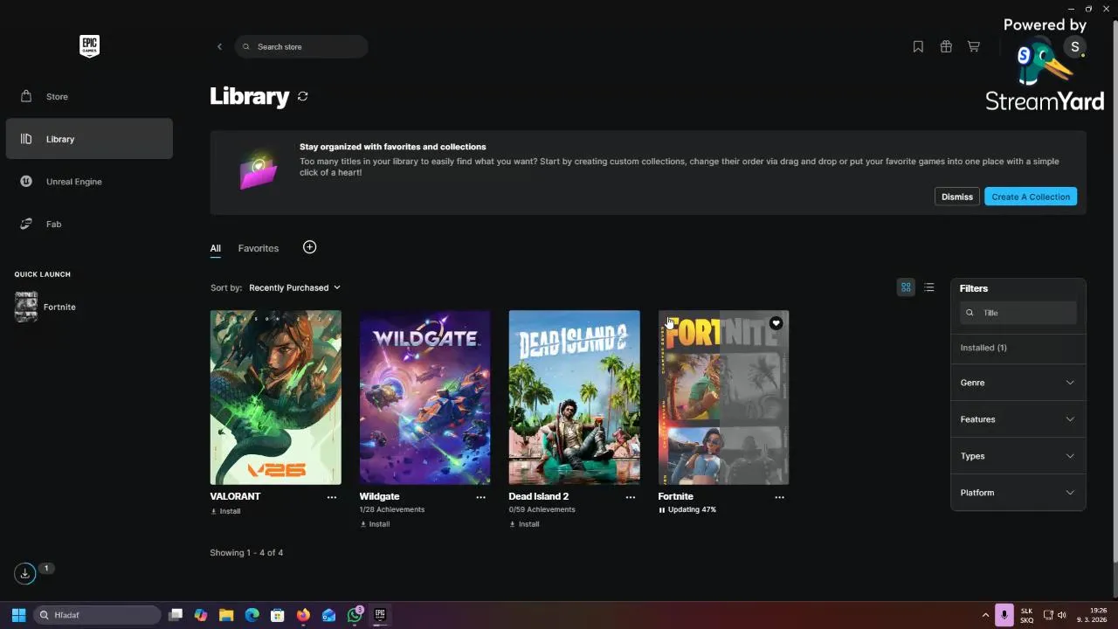
Task: Open Microsoft Edge from the taskbar
Action: coord(252,615)
